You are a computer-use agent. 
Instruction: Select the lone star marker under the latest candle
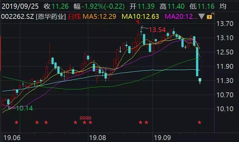(x=199, y=122)
